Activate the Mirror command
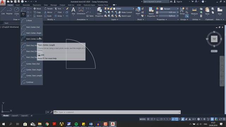 coord(48,12)
